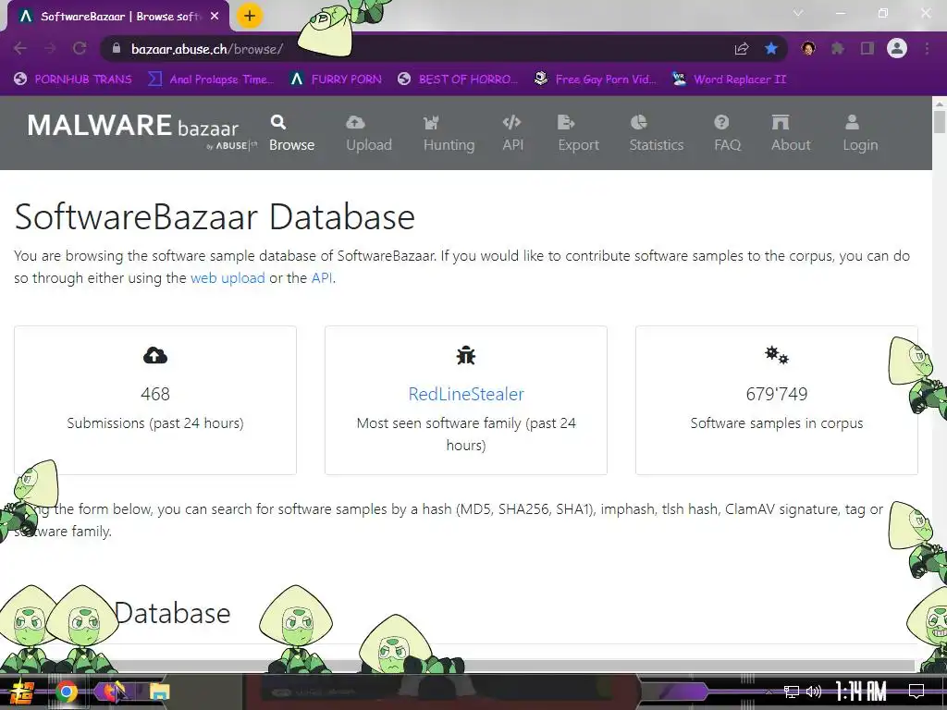Click the Software samples in corpus label

pyautogui.click(x=777, y=423)
